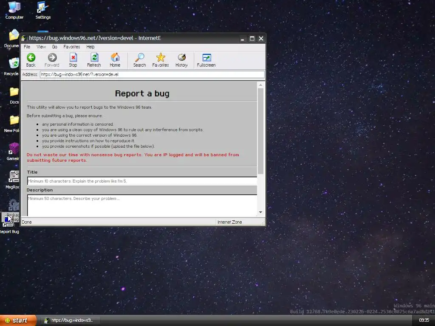
Task: Select the Documents desktop icon
Action: (x=11, y=39)
